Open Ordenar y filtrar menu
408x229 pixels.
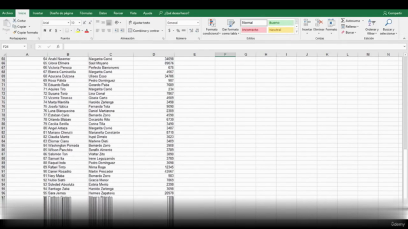(x=372, y=27)
